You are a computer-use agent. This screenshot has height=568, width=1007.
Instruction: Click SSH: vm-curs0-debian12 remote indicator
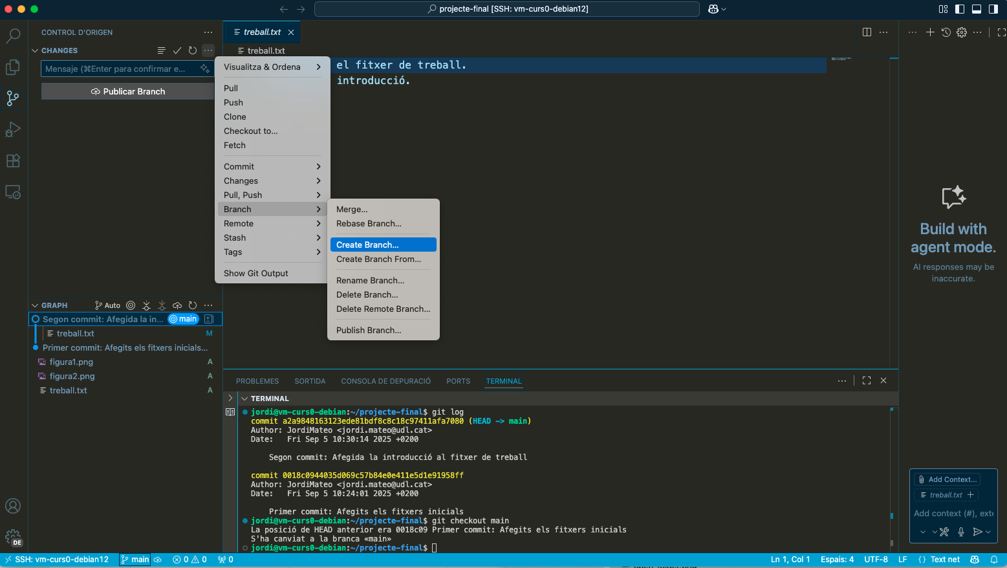point(57,560)
